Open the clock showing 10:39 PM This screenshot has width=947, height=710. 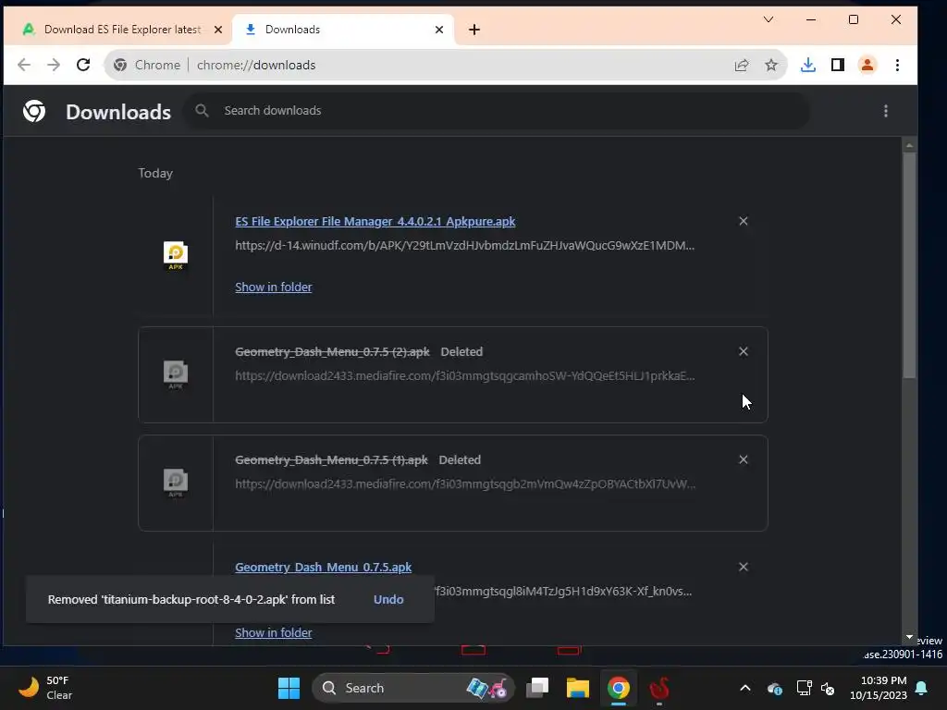879,688
